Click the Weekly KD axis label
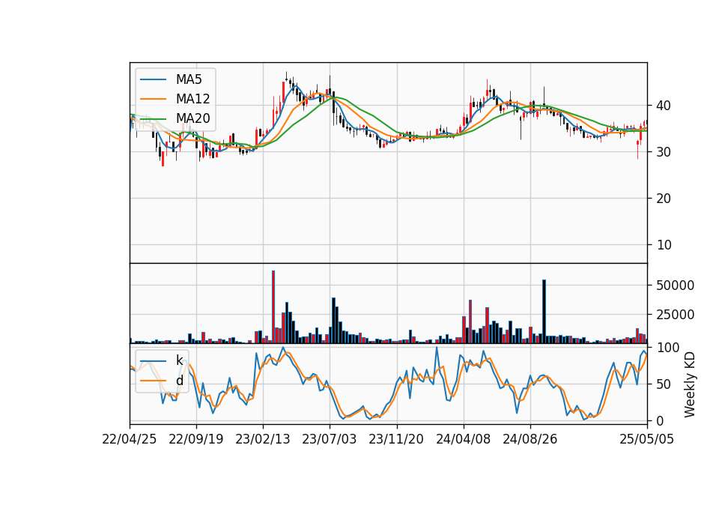This screenshot has height=517, width=719. coord(690,384)
